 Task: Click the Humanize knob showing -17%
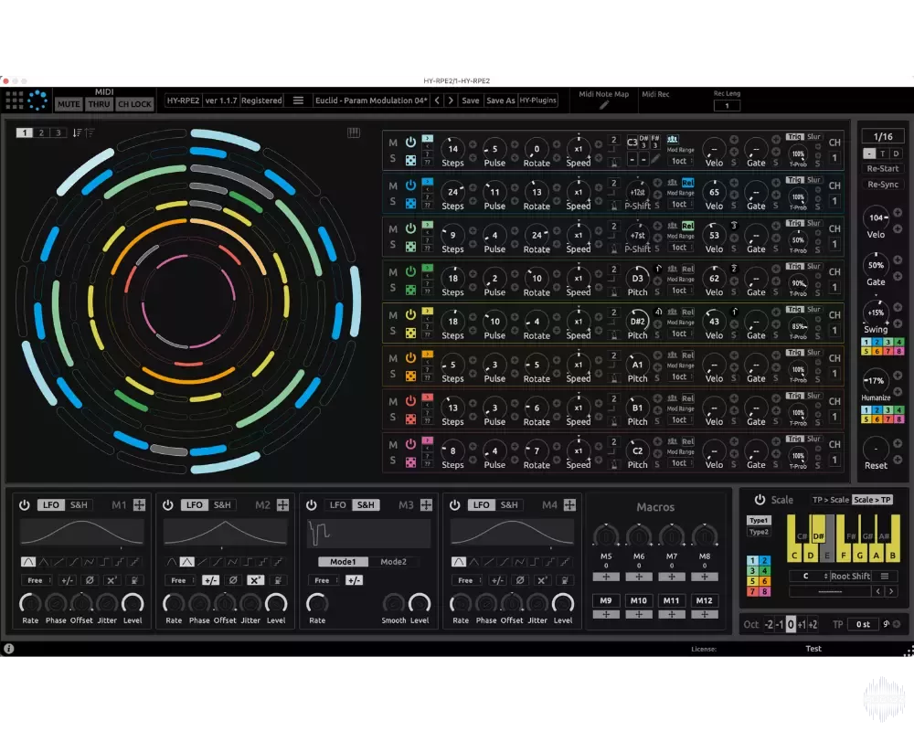876,381
